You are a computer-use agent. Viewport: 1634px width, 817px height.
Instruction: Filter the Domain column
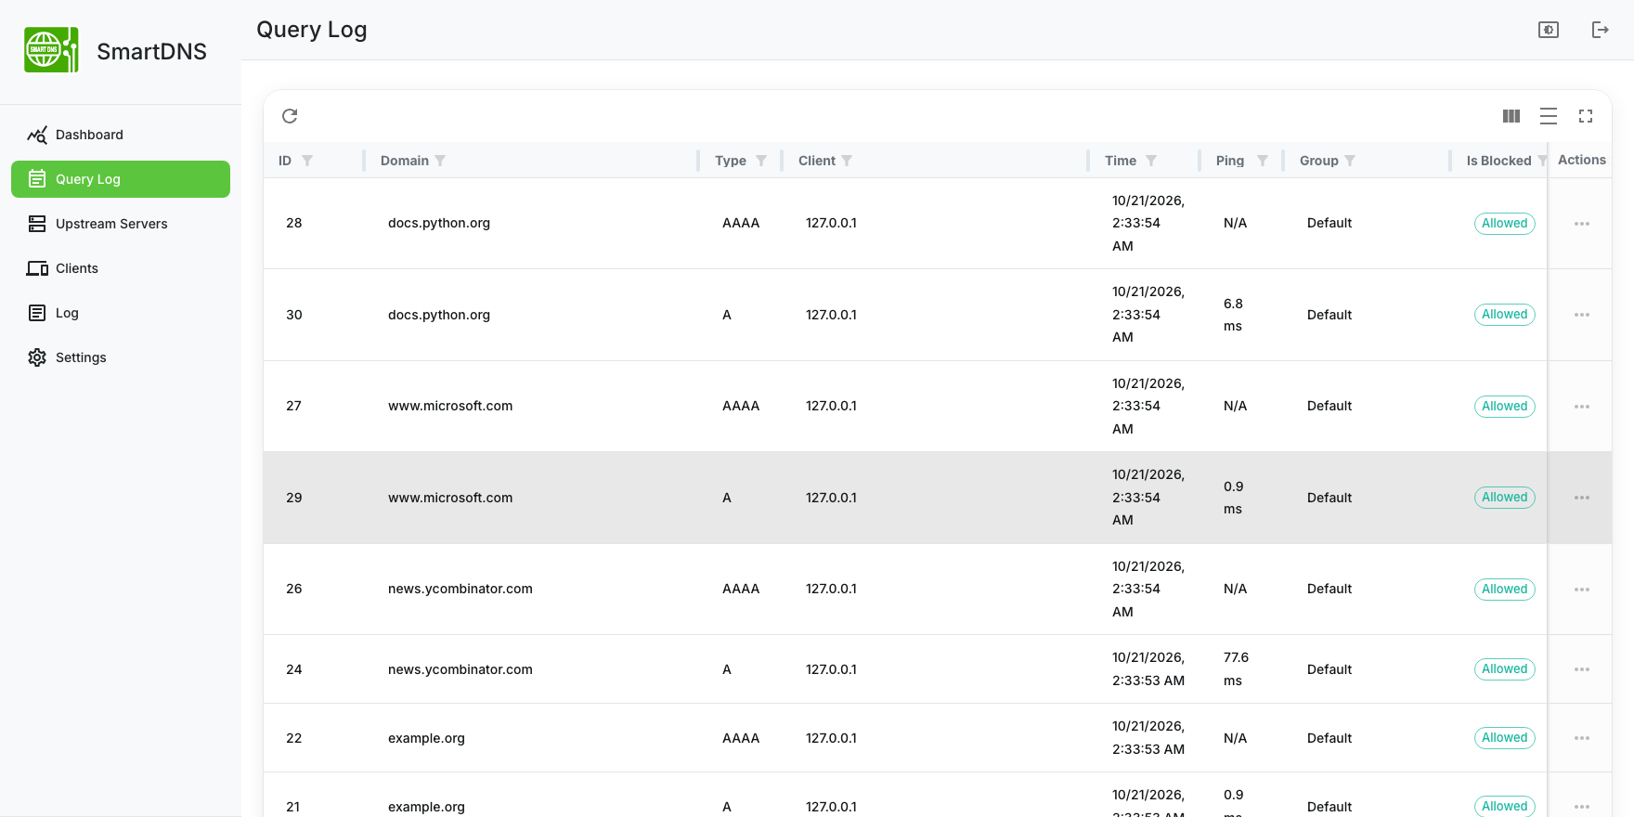tap(440, 161)
